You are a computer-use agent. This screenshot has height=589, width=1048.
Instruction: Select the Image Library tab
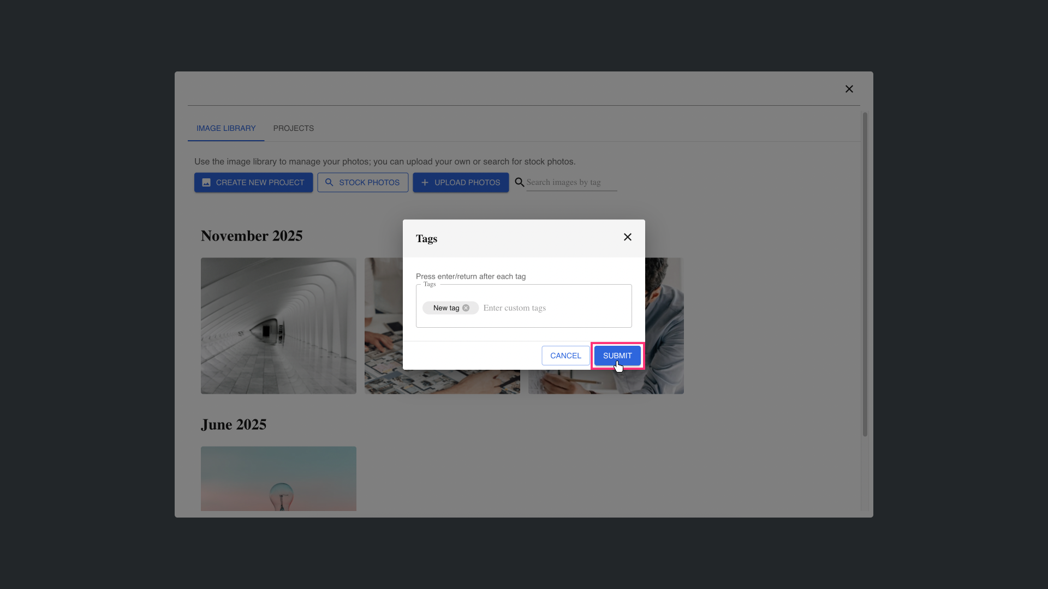tap(226, 128)
